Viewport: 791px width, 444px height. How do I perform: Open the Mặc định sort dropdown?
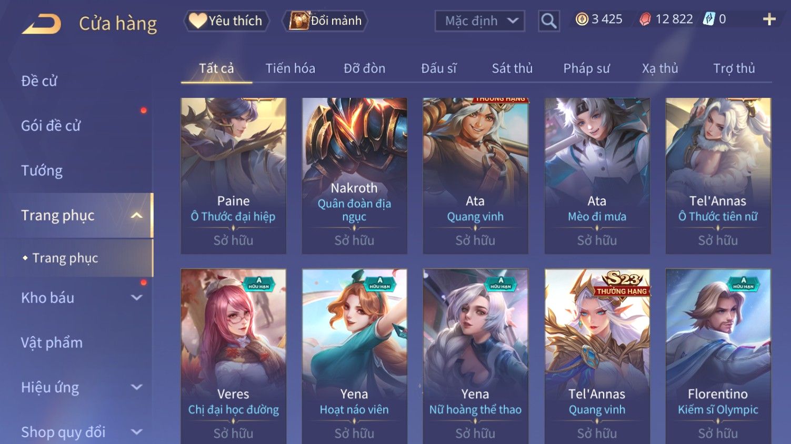(x=480, y=21)
